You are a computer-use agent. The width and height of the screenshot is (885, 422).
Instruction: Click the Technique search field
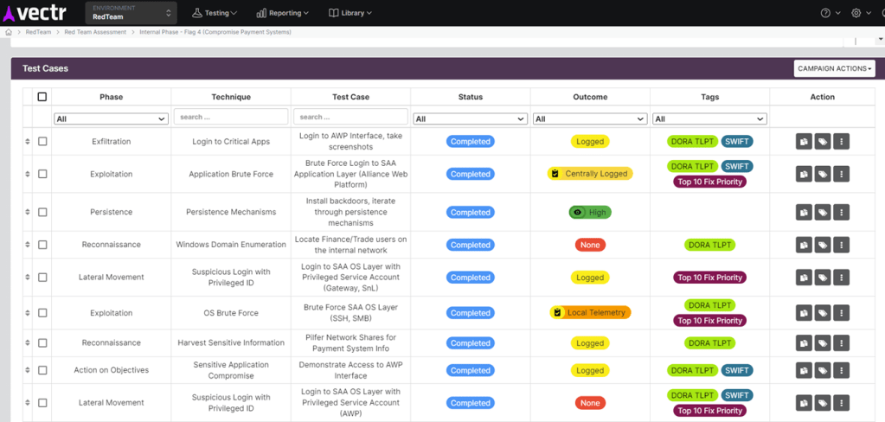click(x=231, y=117)
